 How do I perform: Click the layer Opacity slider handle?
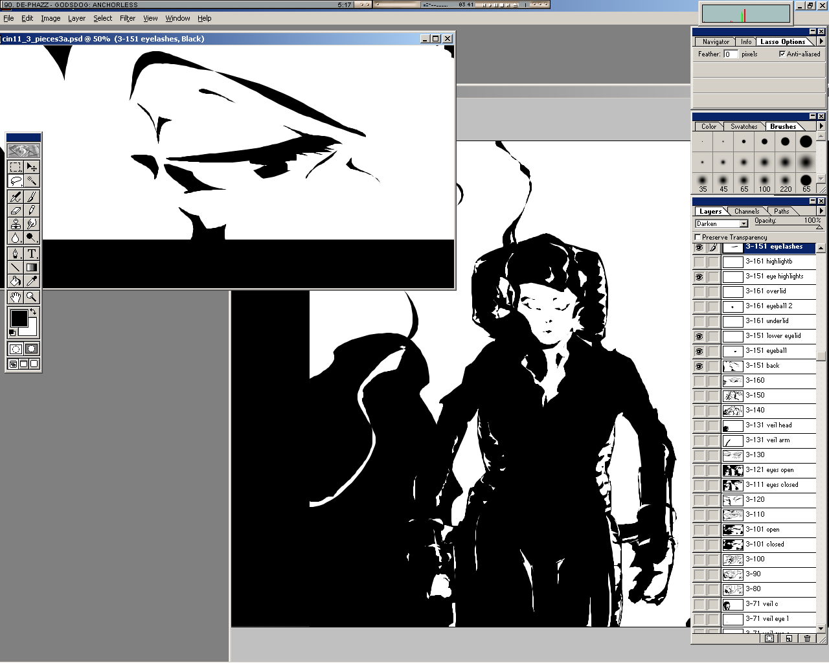[819, 228]
